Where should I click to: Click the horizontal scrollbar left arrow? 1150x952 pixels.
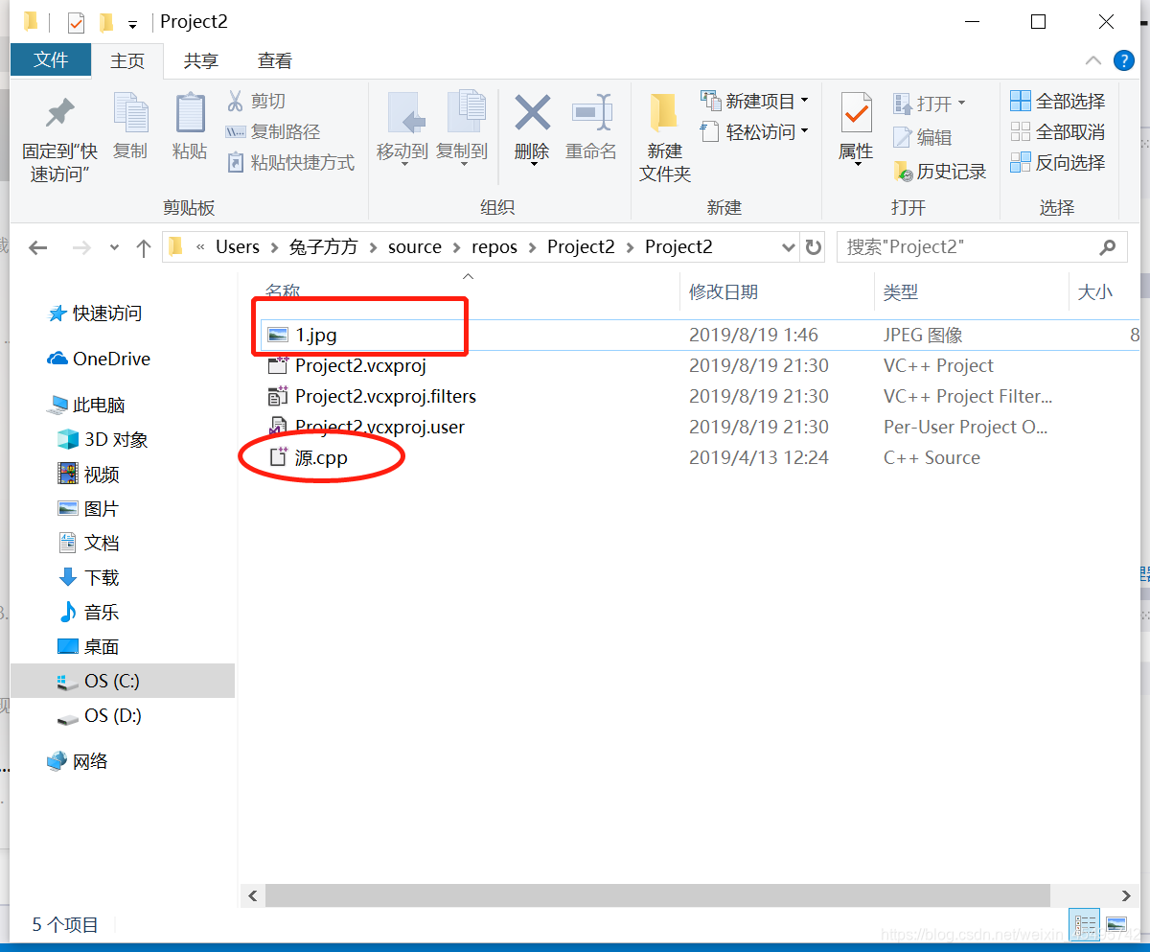click(x=253, y=895)
